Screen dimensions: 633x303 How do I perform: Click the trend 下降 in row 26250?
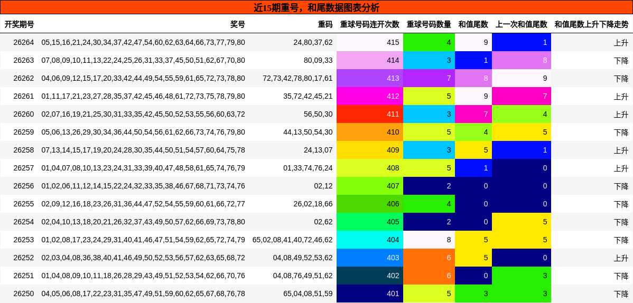[621, 293]
